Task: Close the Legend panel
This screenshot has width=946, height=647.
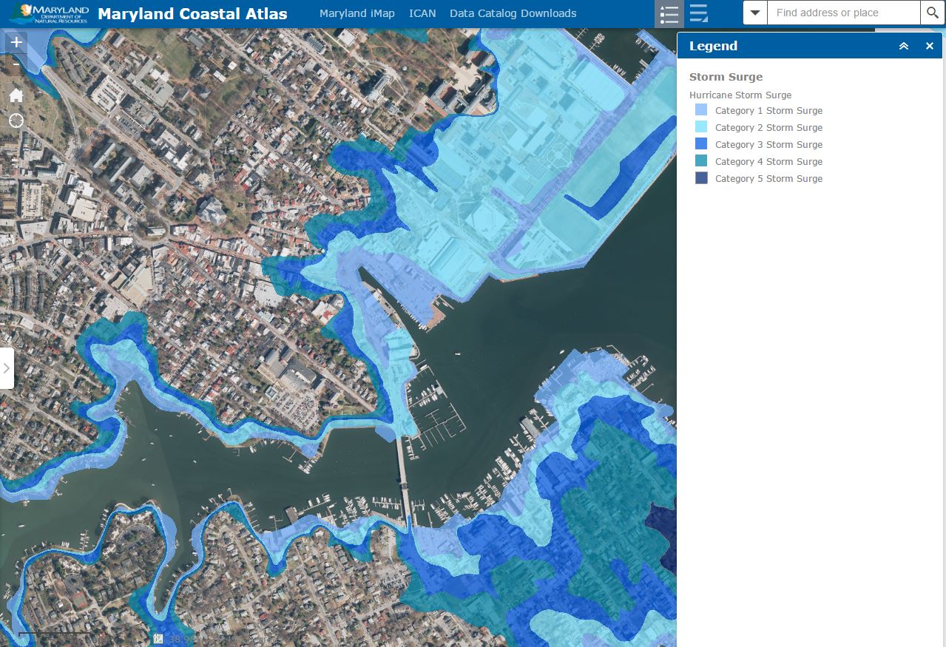Action: tap(930, 46)
